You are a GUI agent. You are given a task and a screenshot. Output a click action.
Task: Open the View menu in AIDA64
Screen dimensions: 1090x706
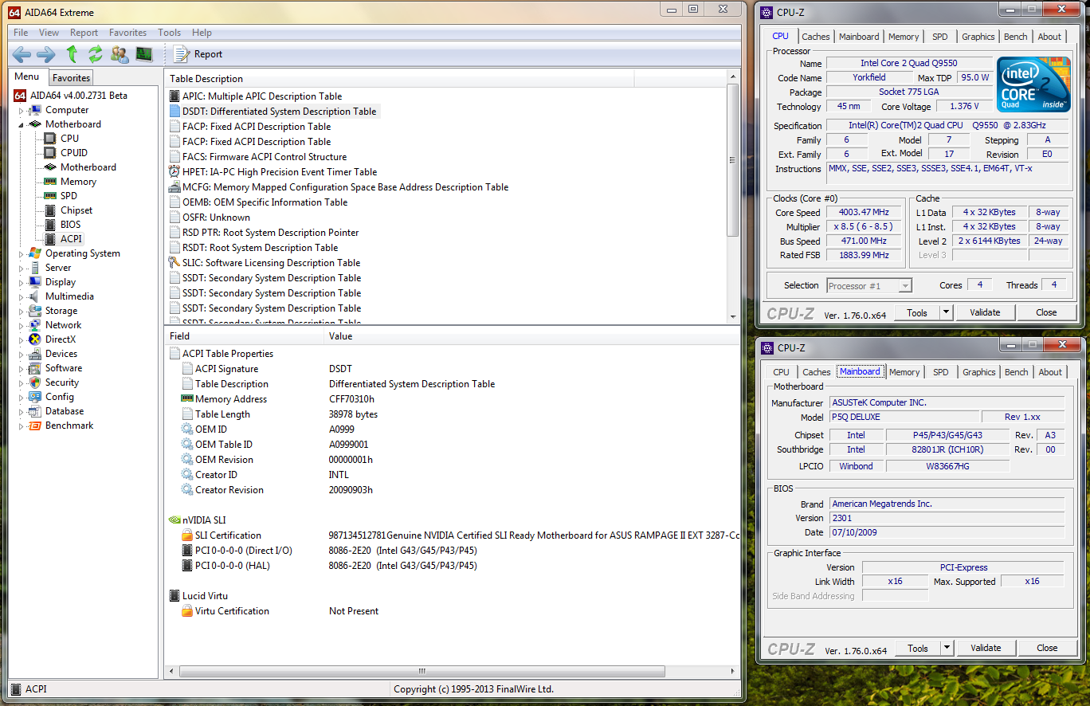pyautogui.click(x=49, y=33)
